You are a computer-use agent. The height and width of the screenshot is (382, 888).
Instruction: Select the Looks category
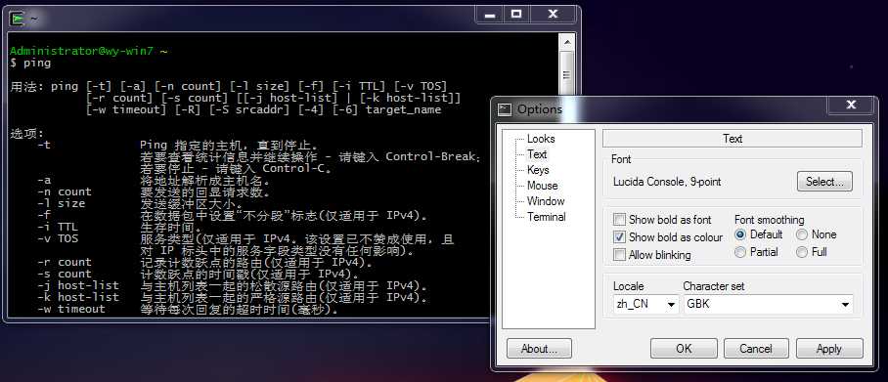(x=541, y=139)
